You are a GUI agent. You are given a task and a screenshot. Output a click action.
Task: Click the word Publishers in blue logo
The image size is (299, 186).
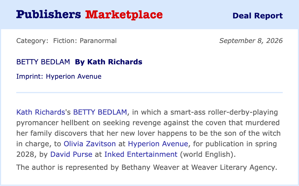click(49, 14)
